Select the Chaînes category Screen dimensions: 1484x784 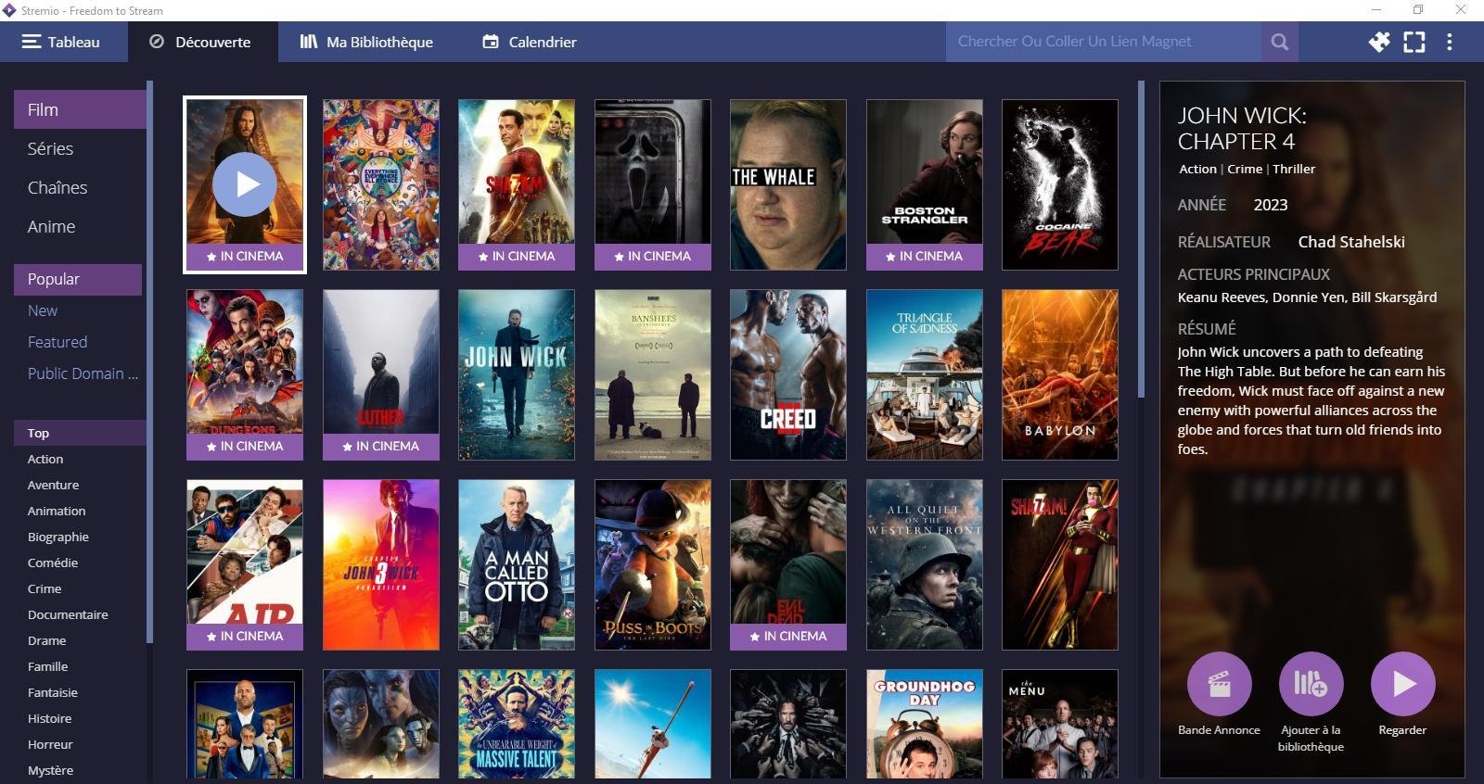[80, 187]
